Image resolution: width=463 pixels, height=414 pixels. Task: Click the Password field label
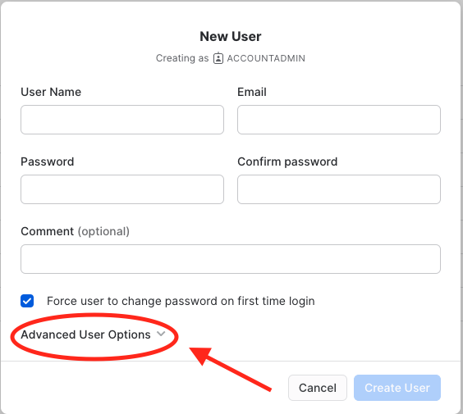pyautogui.click(x=48, y=162)
